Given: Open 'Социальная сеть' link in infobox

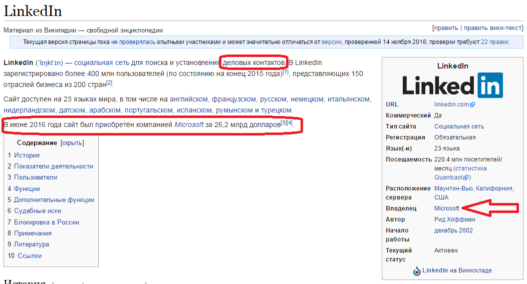Looking at the screenshot, I should (x=459, y=126).
